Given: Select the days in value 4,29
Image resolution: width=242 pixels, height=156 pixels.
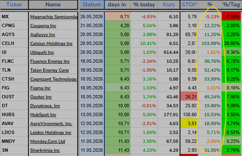Looking at the screenshot, I should 118,25.
